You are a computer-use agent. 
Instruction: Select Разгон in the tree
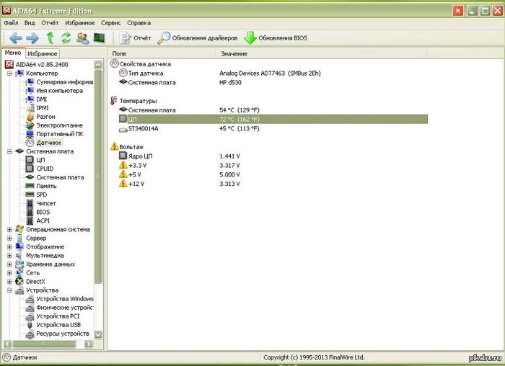click(x=45, y=117)
